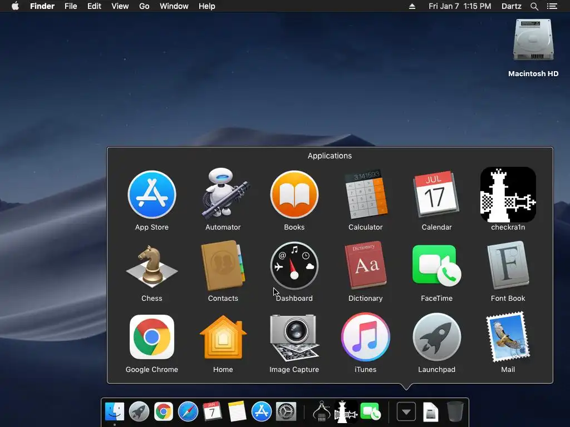570x427 pixels.
Task: Open the Image Capture app icon
Action: point(294,337)
